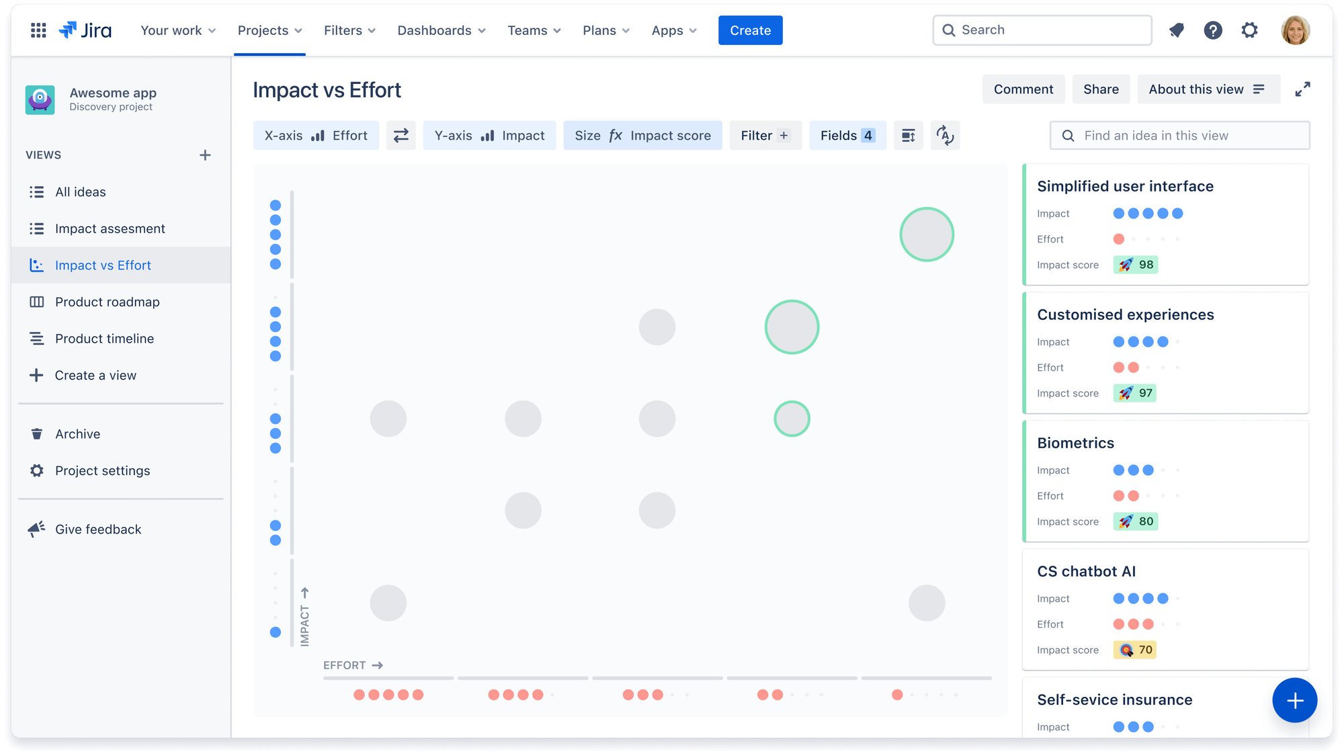Click the Awesome app project avatar

(x=40, y=99)
